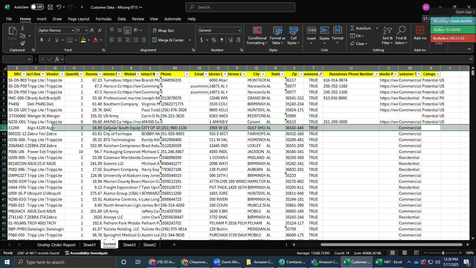
Task: Click the formula bar input
Action: click(267, 59)
